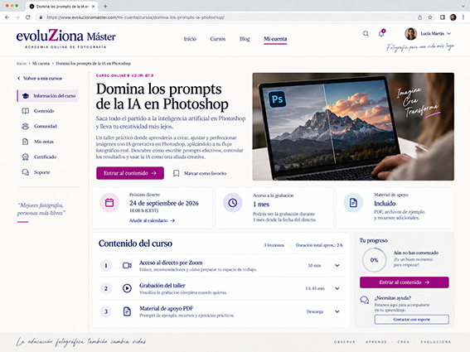Viewport: 470px width, 352px height.
Task: Click Entrar al contenido button under description
Action: tap(130, 173)
